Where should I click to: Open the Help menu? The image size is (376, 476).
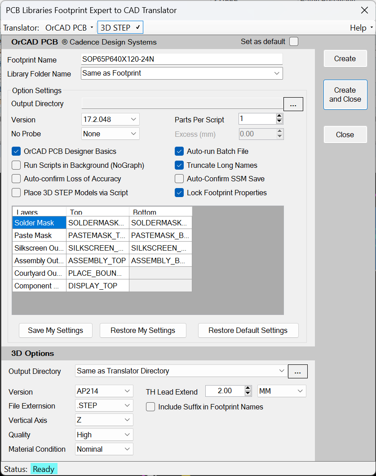coord(362,27)
